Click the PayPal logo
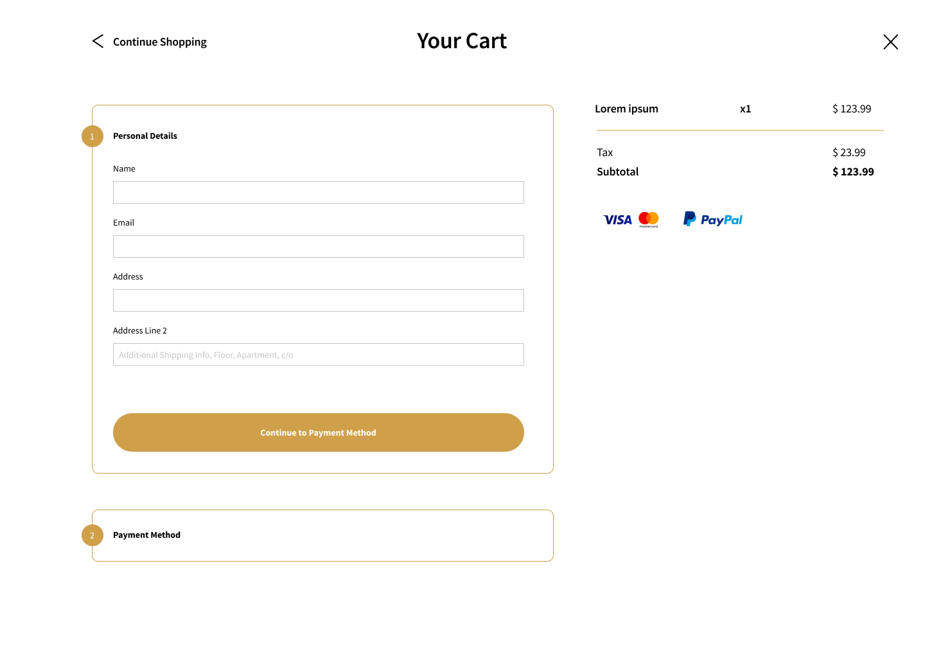The image size is (925, 658). 712,219
